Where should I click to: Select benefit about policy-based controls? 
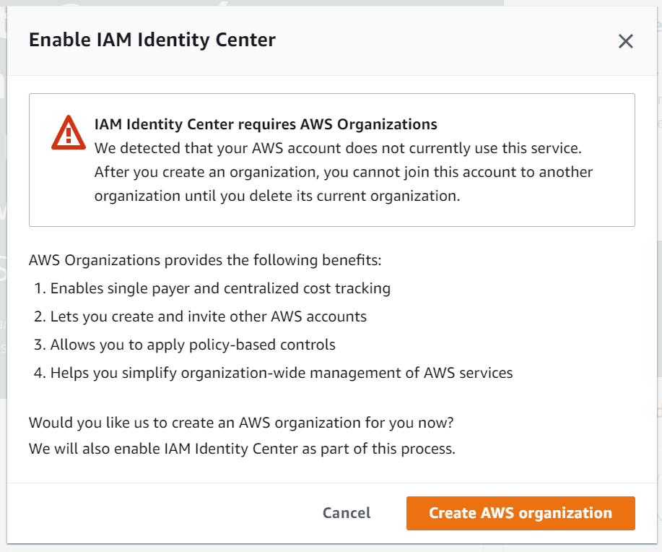pyautogui.click(x=193, y=345)
